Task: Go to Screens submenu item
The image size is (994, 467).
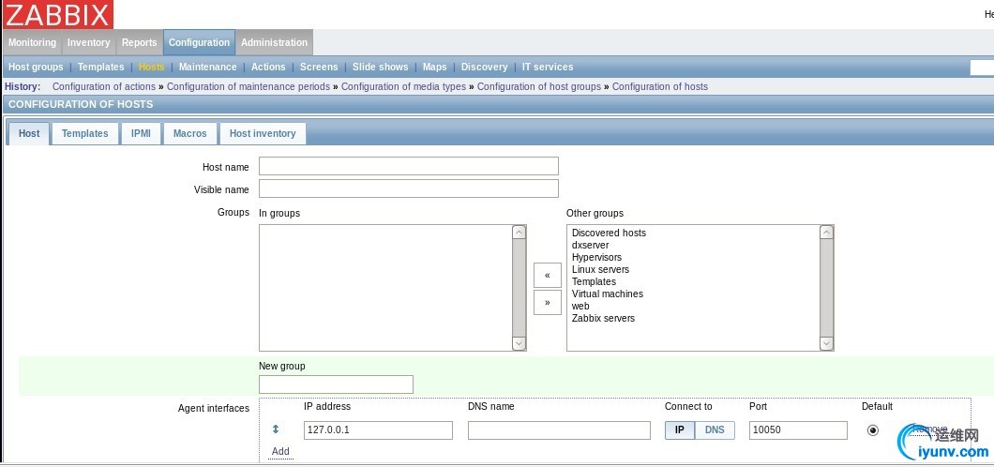Action: click(319, 68)
